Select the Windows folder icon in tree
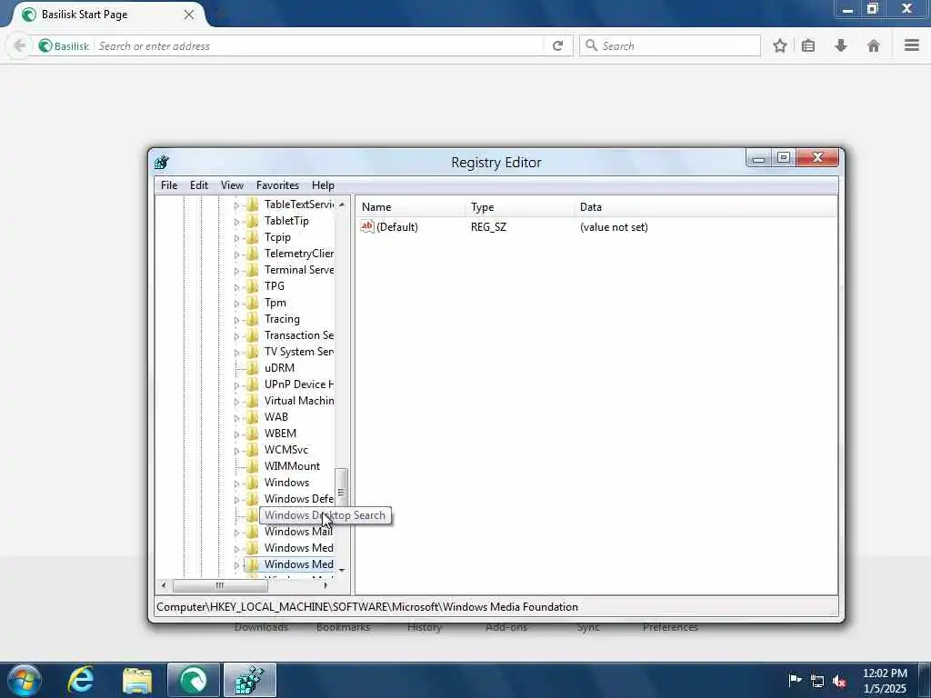The height and width of the screenshot is (698, 931). [x=253, y=483]
